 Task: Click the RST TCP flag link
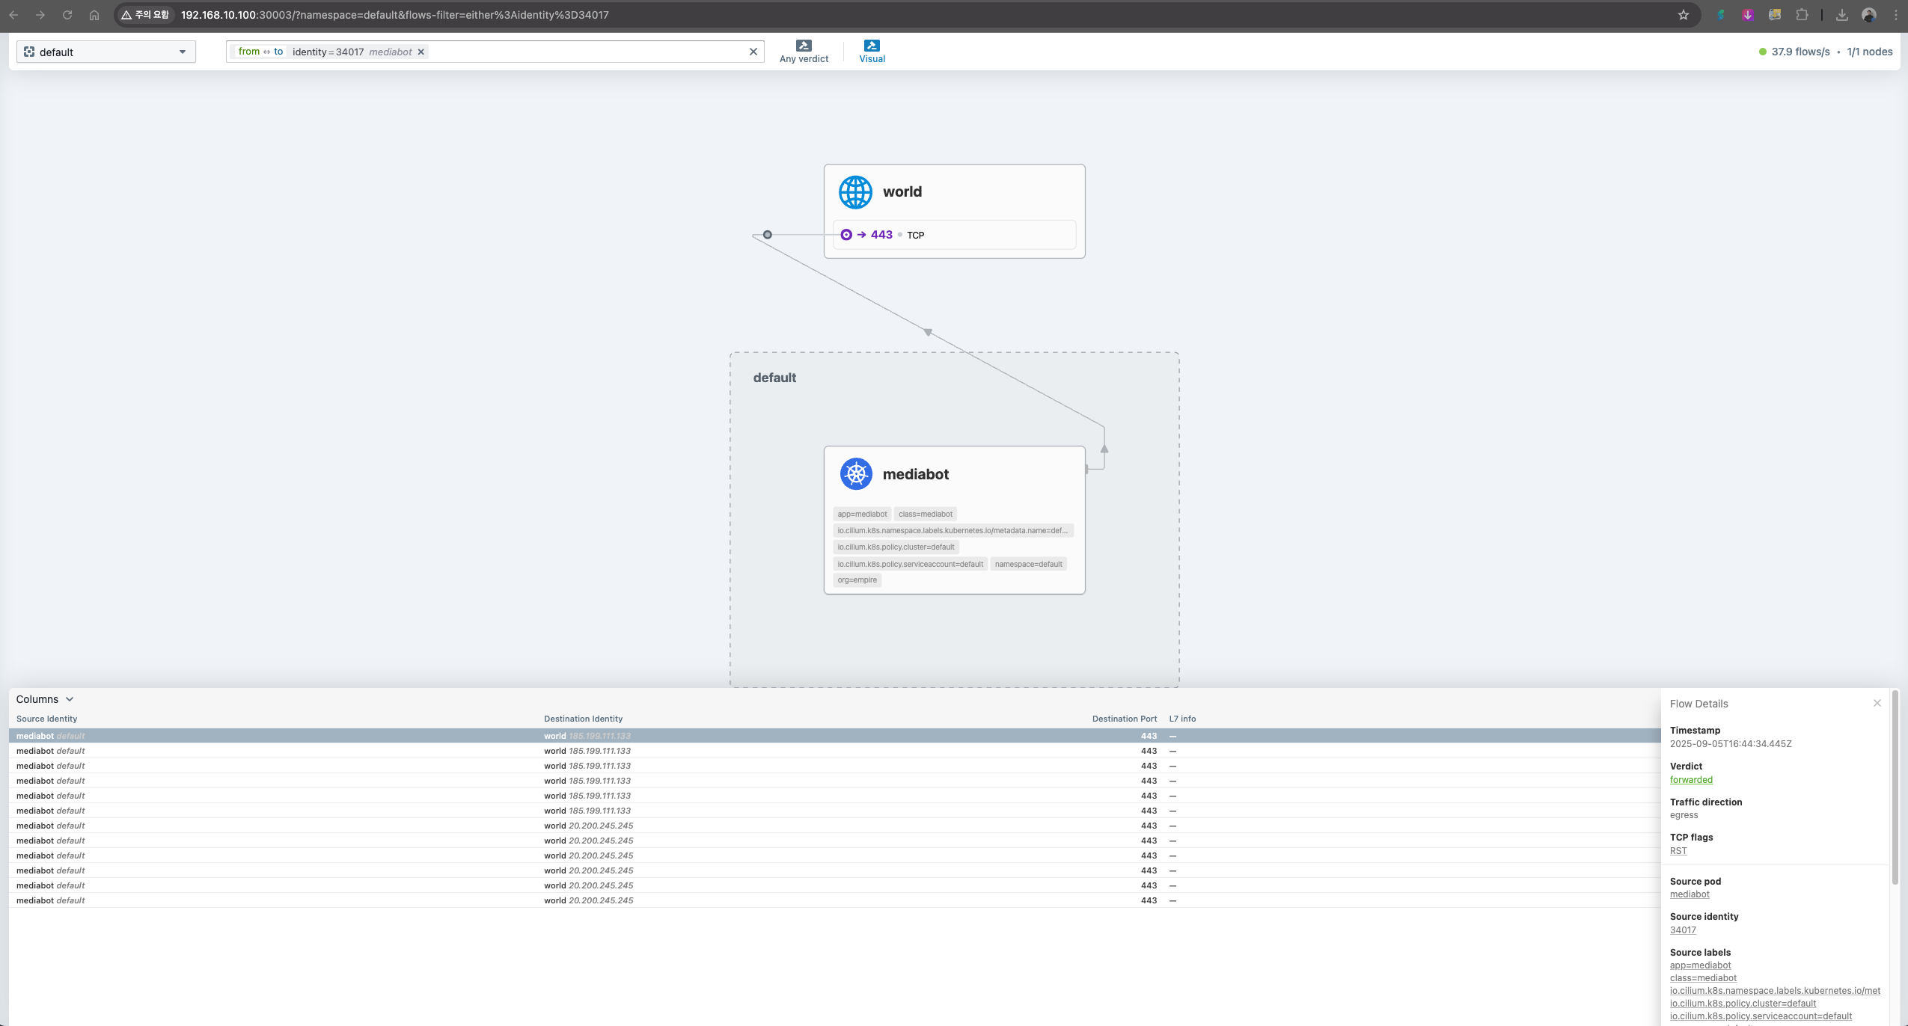pos(1678,851)
